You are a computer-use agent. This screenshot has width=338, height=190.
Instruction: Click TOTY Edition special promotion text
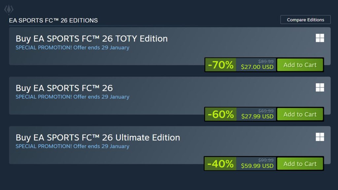(x=72, y=47)
